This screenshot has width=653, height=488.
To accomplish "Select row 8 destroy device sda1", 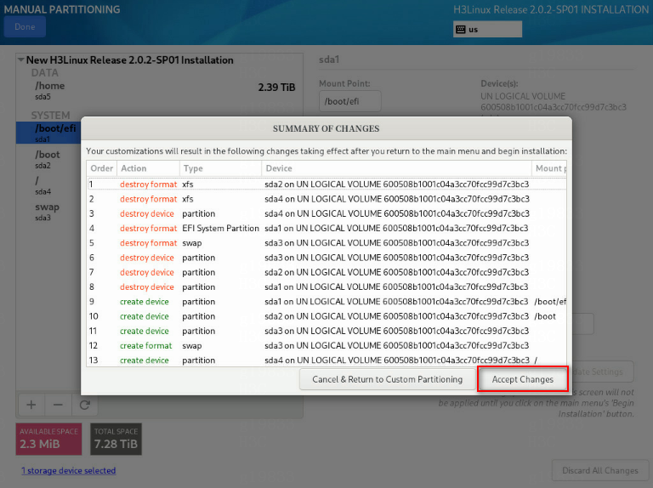I will [x=326, y=287].
